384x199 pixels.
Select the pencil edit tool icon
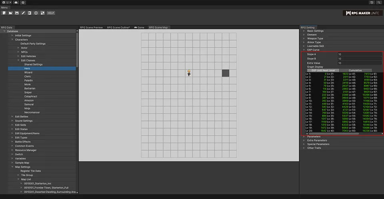point(23,13)
